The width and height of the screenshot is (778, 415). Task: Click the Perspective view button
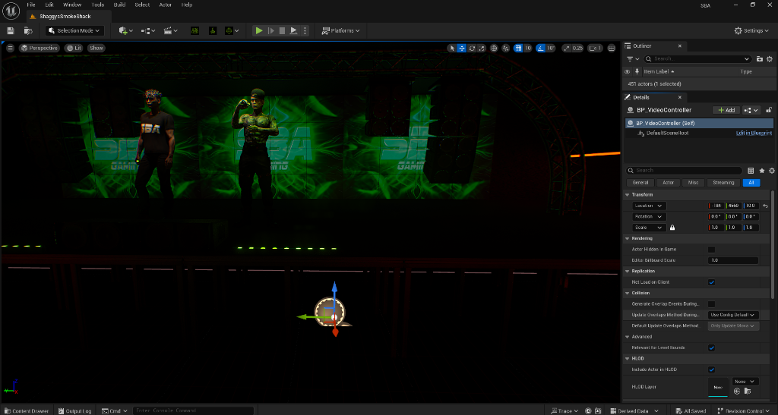[x=40, y=48]
